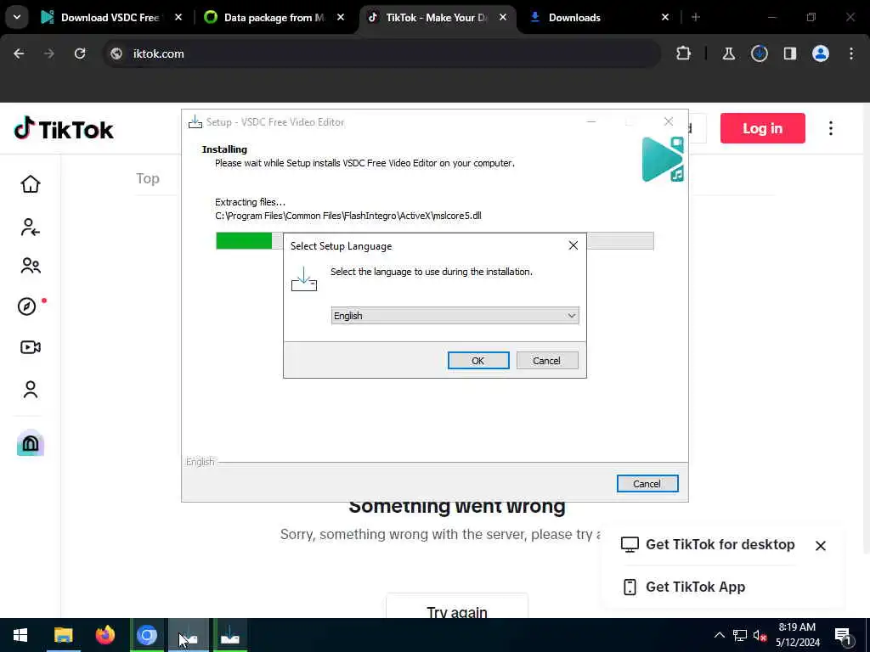Click the site info icon in address bar
Image resolution: width=870 pixels, height=652 pixels.
[116, 53]
